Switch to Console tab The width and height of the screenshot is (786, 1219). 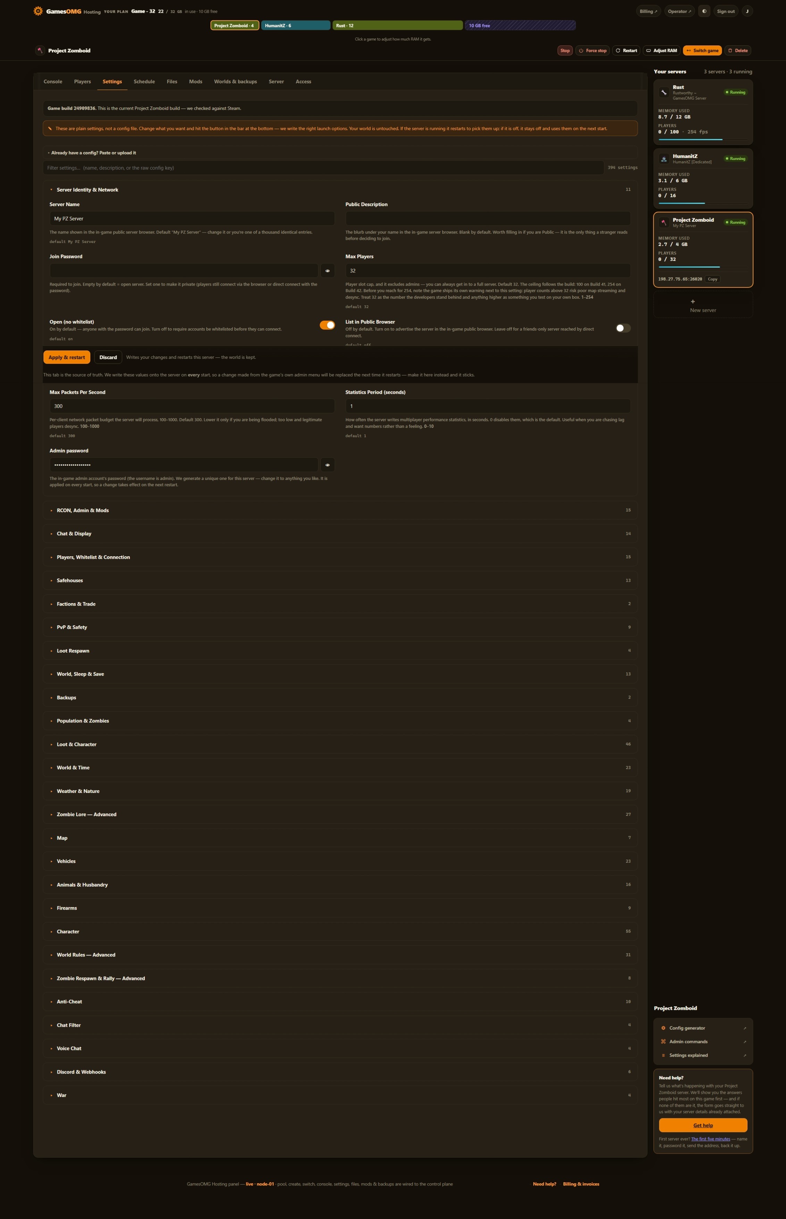[x=53, y=82]
